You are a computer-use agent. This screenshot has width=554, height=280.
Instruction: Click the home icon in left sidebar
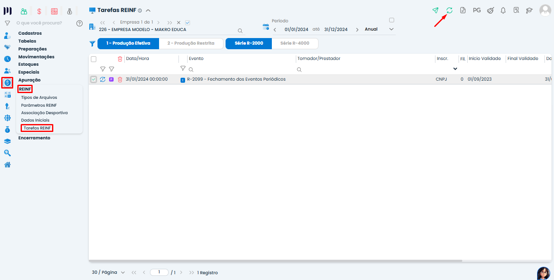pyautogui.click(x=7, y=165)
